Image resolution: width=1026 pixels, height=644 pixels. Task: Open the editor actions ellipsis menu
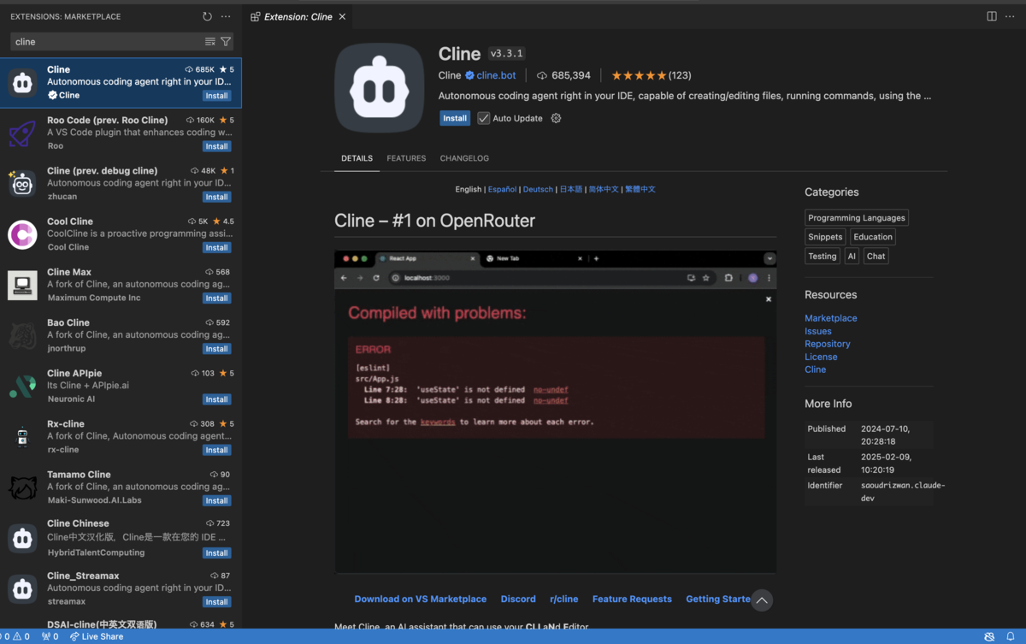pos(1010,16)
